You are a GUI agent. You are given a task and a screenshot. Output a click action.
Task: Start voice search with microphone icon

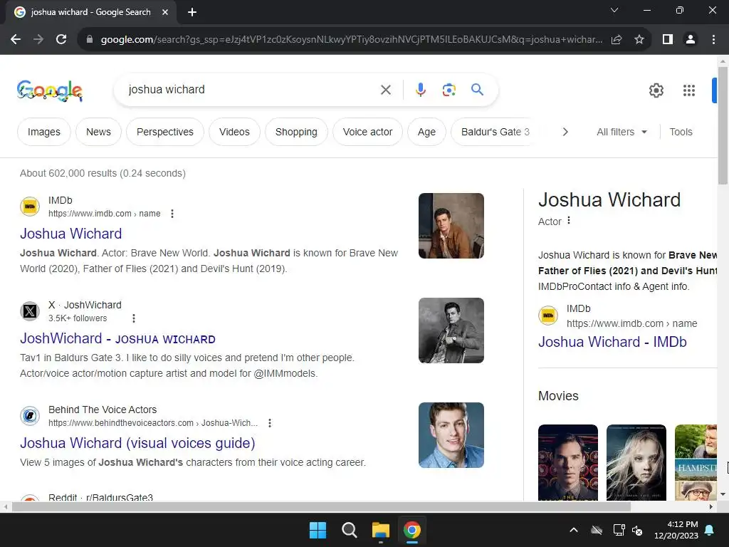pyautogui.click(x=421, y=90)
